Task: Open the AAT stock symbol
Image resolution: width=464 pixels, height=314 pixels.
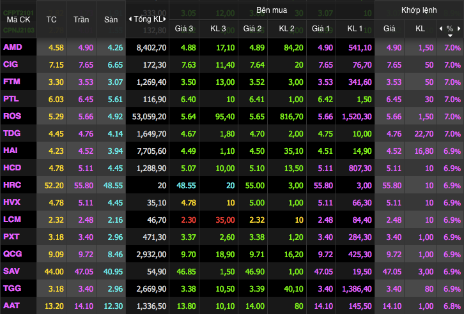Action: click(x=12, y=306)
